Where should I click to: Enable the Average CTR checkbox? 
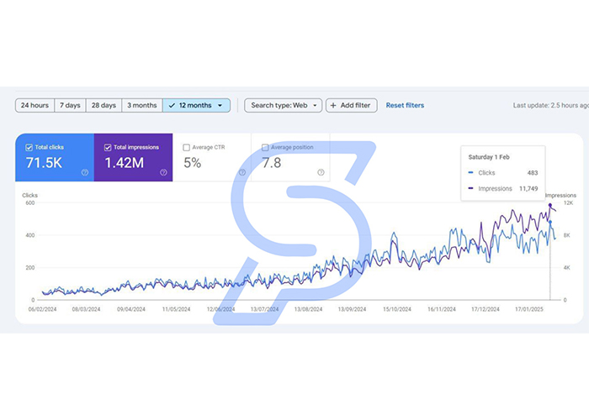pyautogui.click(x=186, y=147)
